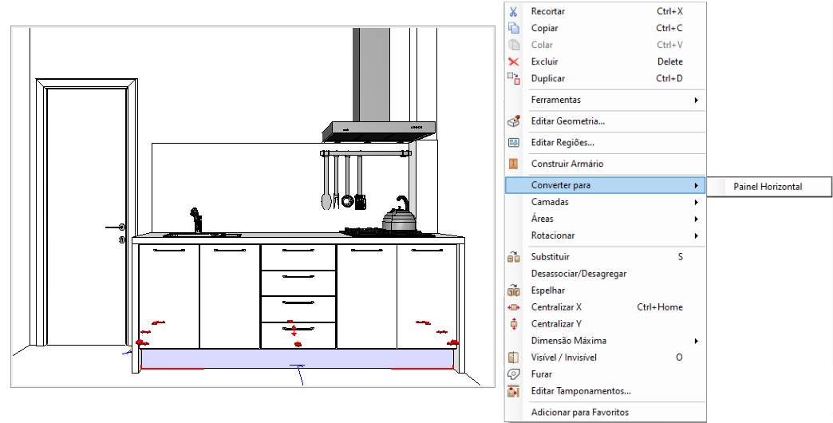This screenshot has width=833, height=423.
Task: Click the door in the kitchen drawing
Action: [x=87, y=212]
